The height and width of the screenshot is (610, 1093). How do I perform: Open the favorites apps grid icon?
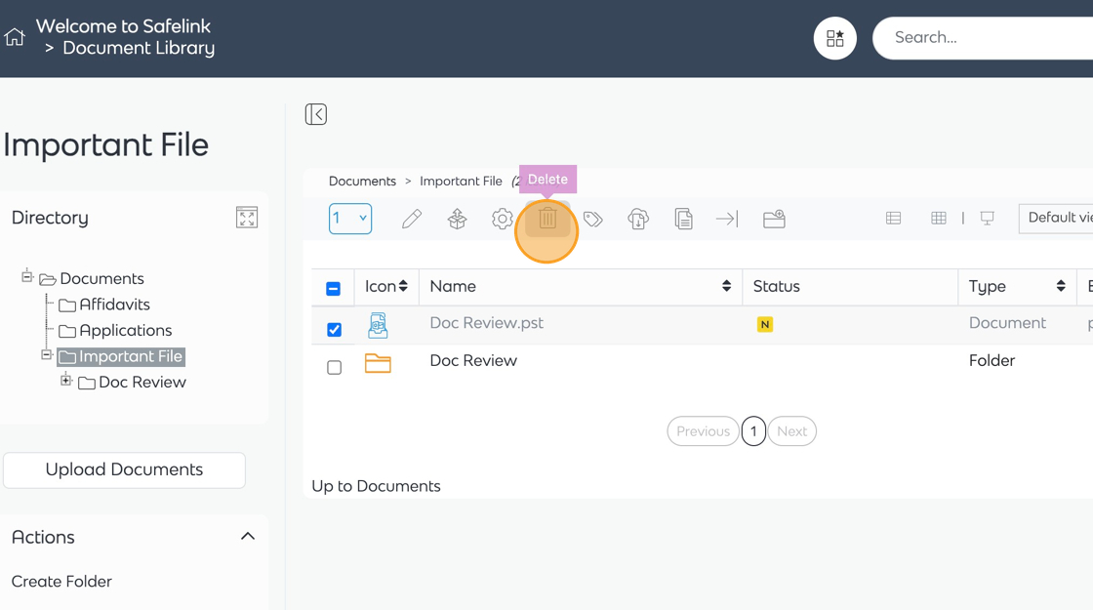(x=835, y=38)
